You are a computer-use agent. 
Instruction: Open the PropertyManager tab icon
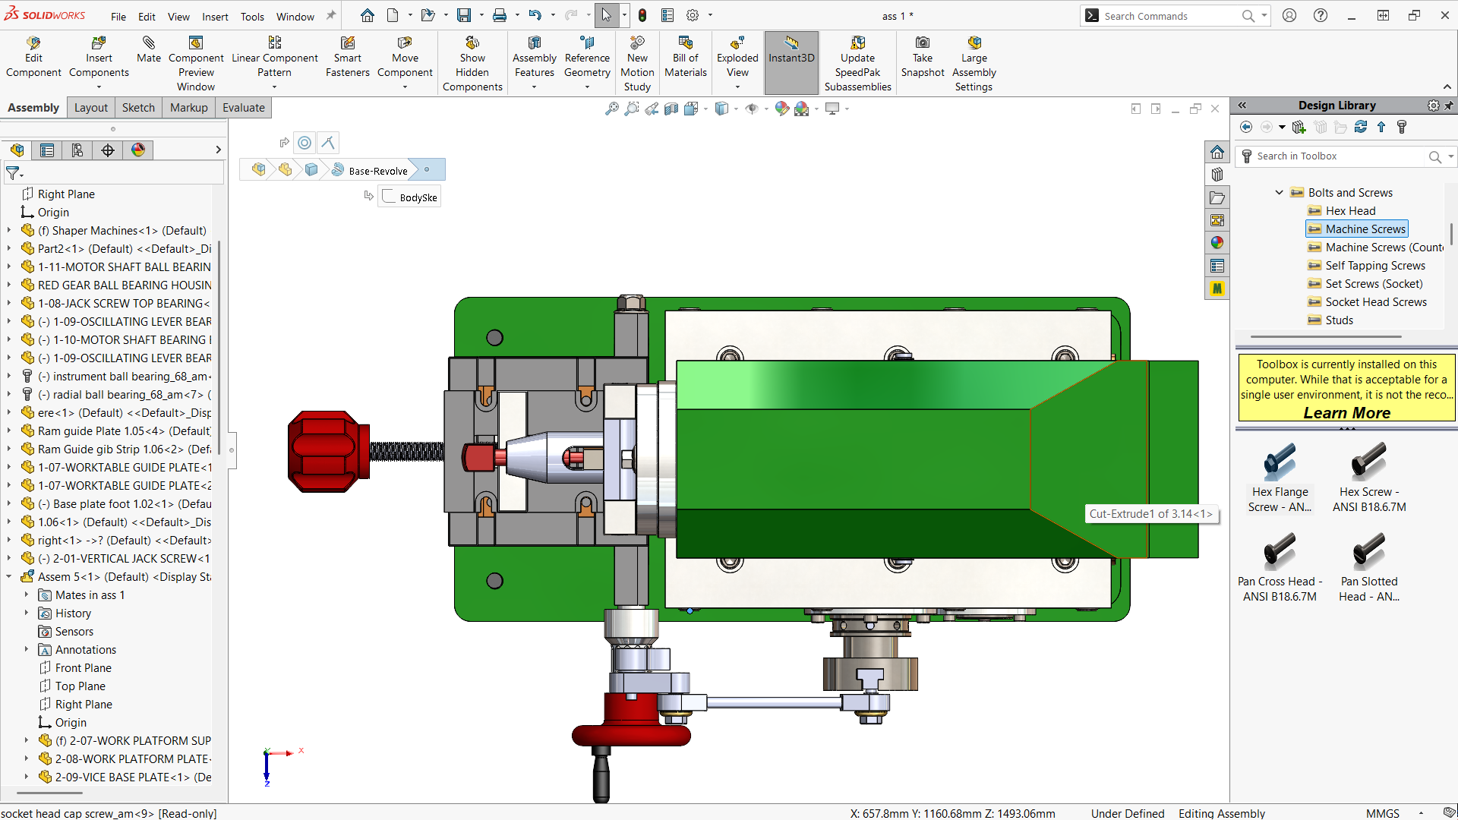click(x=47, y=150)
